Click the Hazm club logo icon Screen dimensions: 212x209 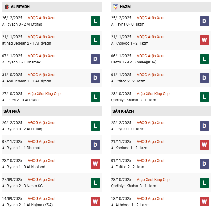tap(116, 7)
